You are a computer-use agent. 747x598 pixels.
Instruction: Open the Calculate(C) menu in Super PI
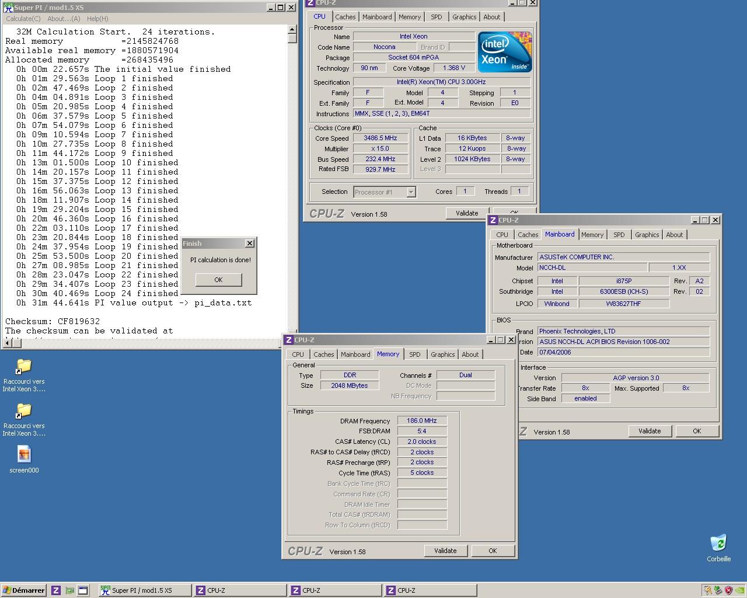23,19
